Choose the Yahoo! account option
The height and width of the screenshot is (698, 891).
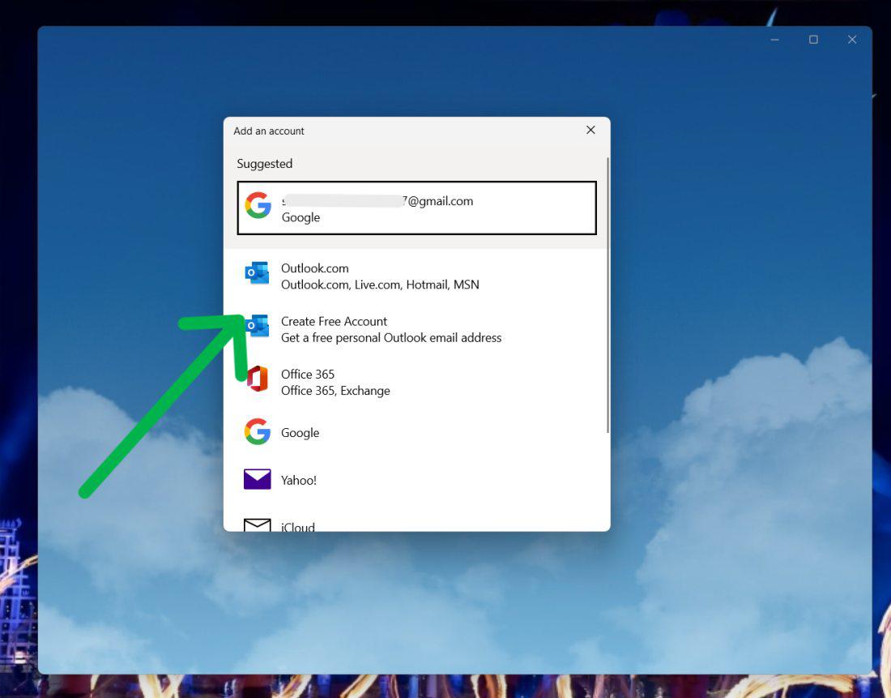416,480
